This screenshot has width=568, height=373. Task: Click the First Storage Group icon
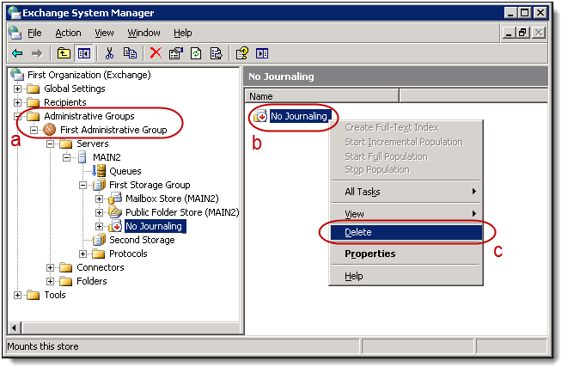[99, 185]
